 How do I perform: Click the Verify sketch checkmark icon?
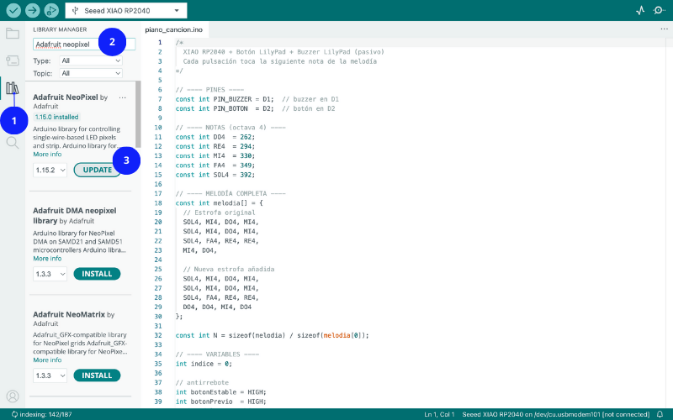(13, 11)
